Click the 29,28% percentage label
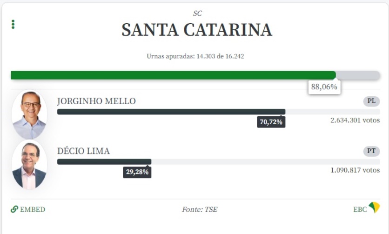This screenshot has width=389, height=234. [137, 172]
